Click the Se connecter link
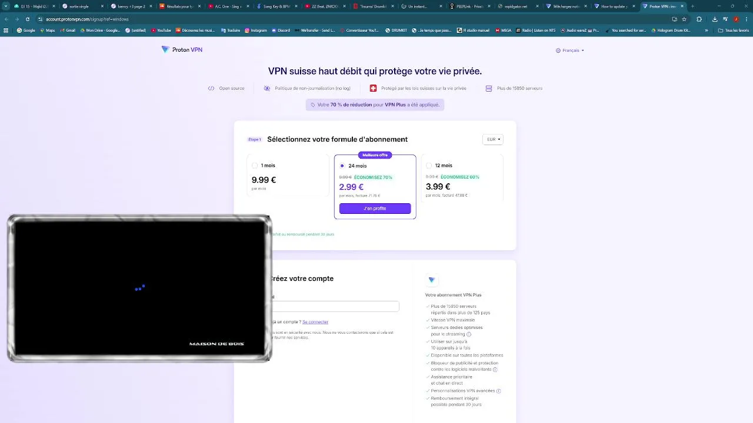This screenshot has width=753, height=423. (315, 322)
